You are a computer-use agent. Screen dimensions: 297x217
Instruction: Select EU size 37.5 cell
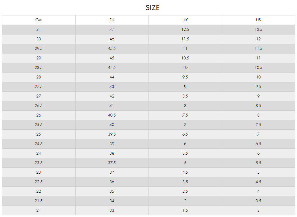click(x=112, y=163)
